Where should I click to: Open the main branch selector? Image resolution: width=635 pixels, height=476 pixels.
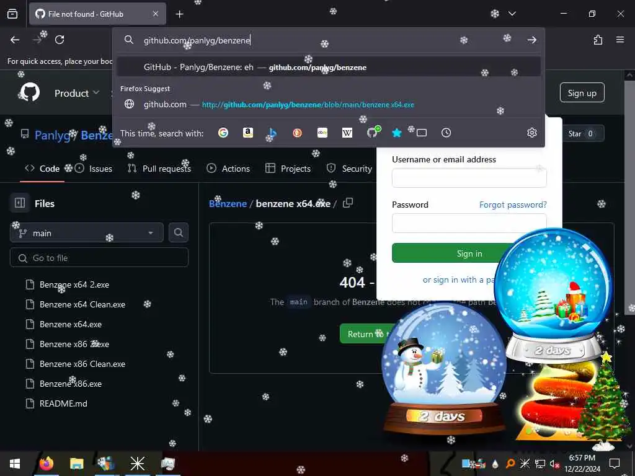[x=87, y=233]
